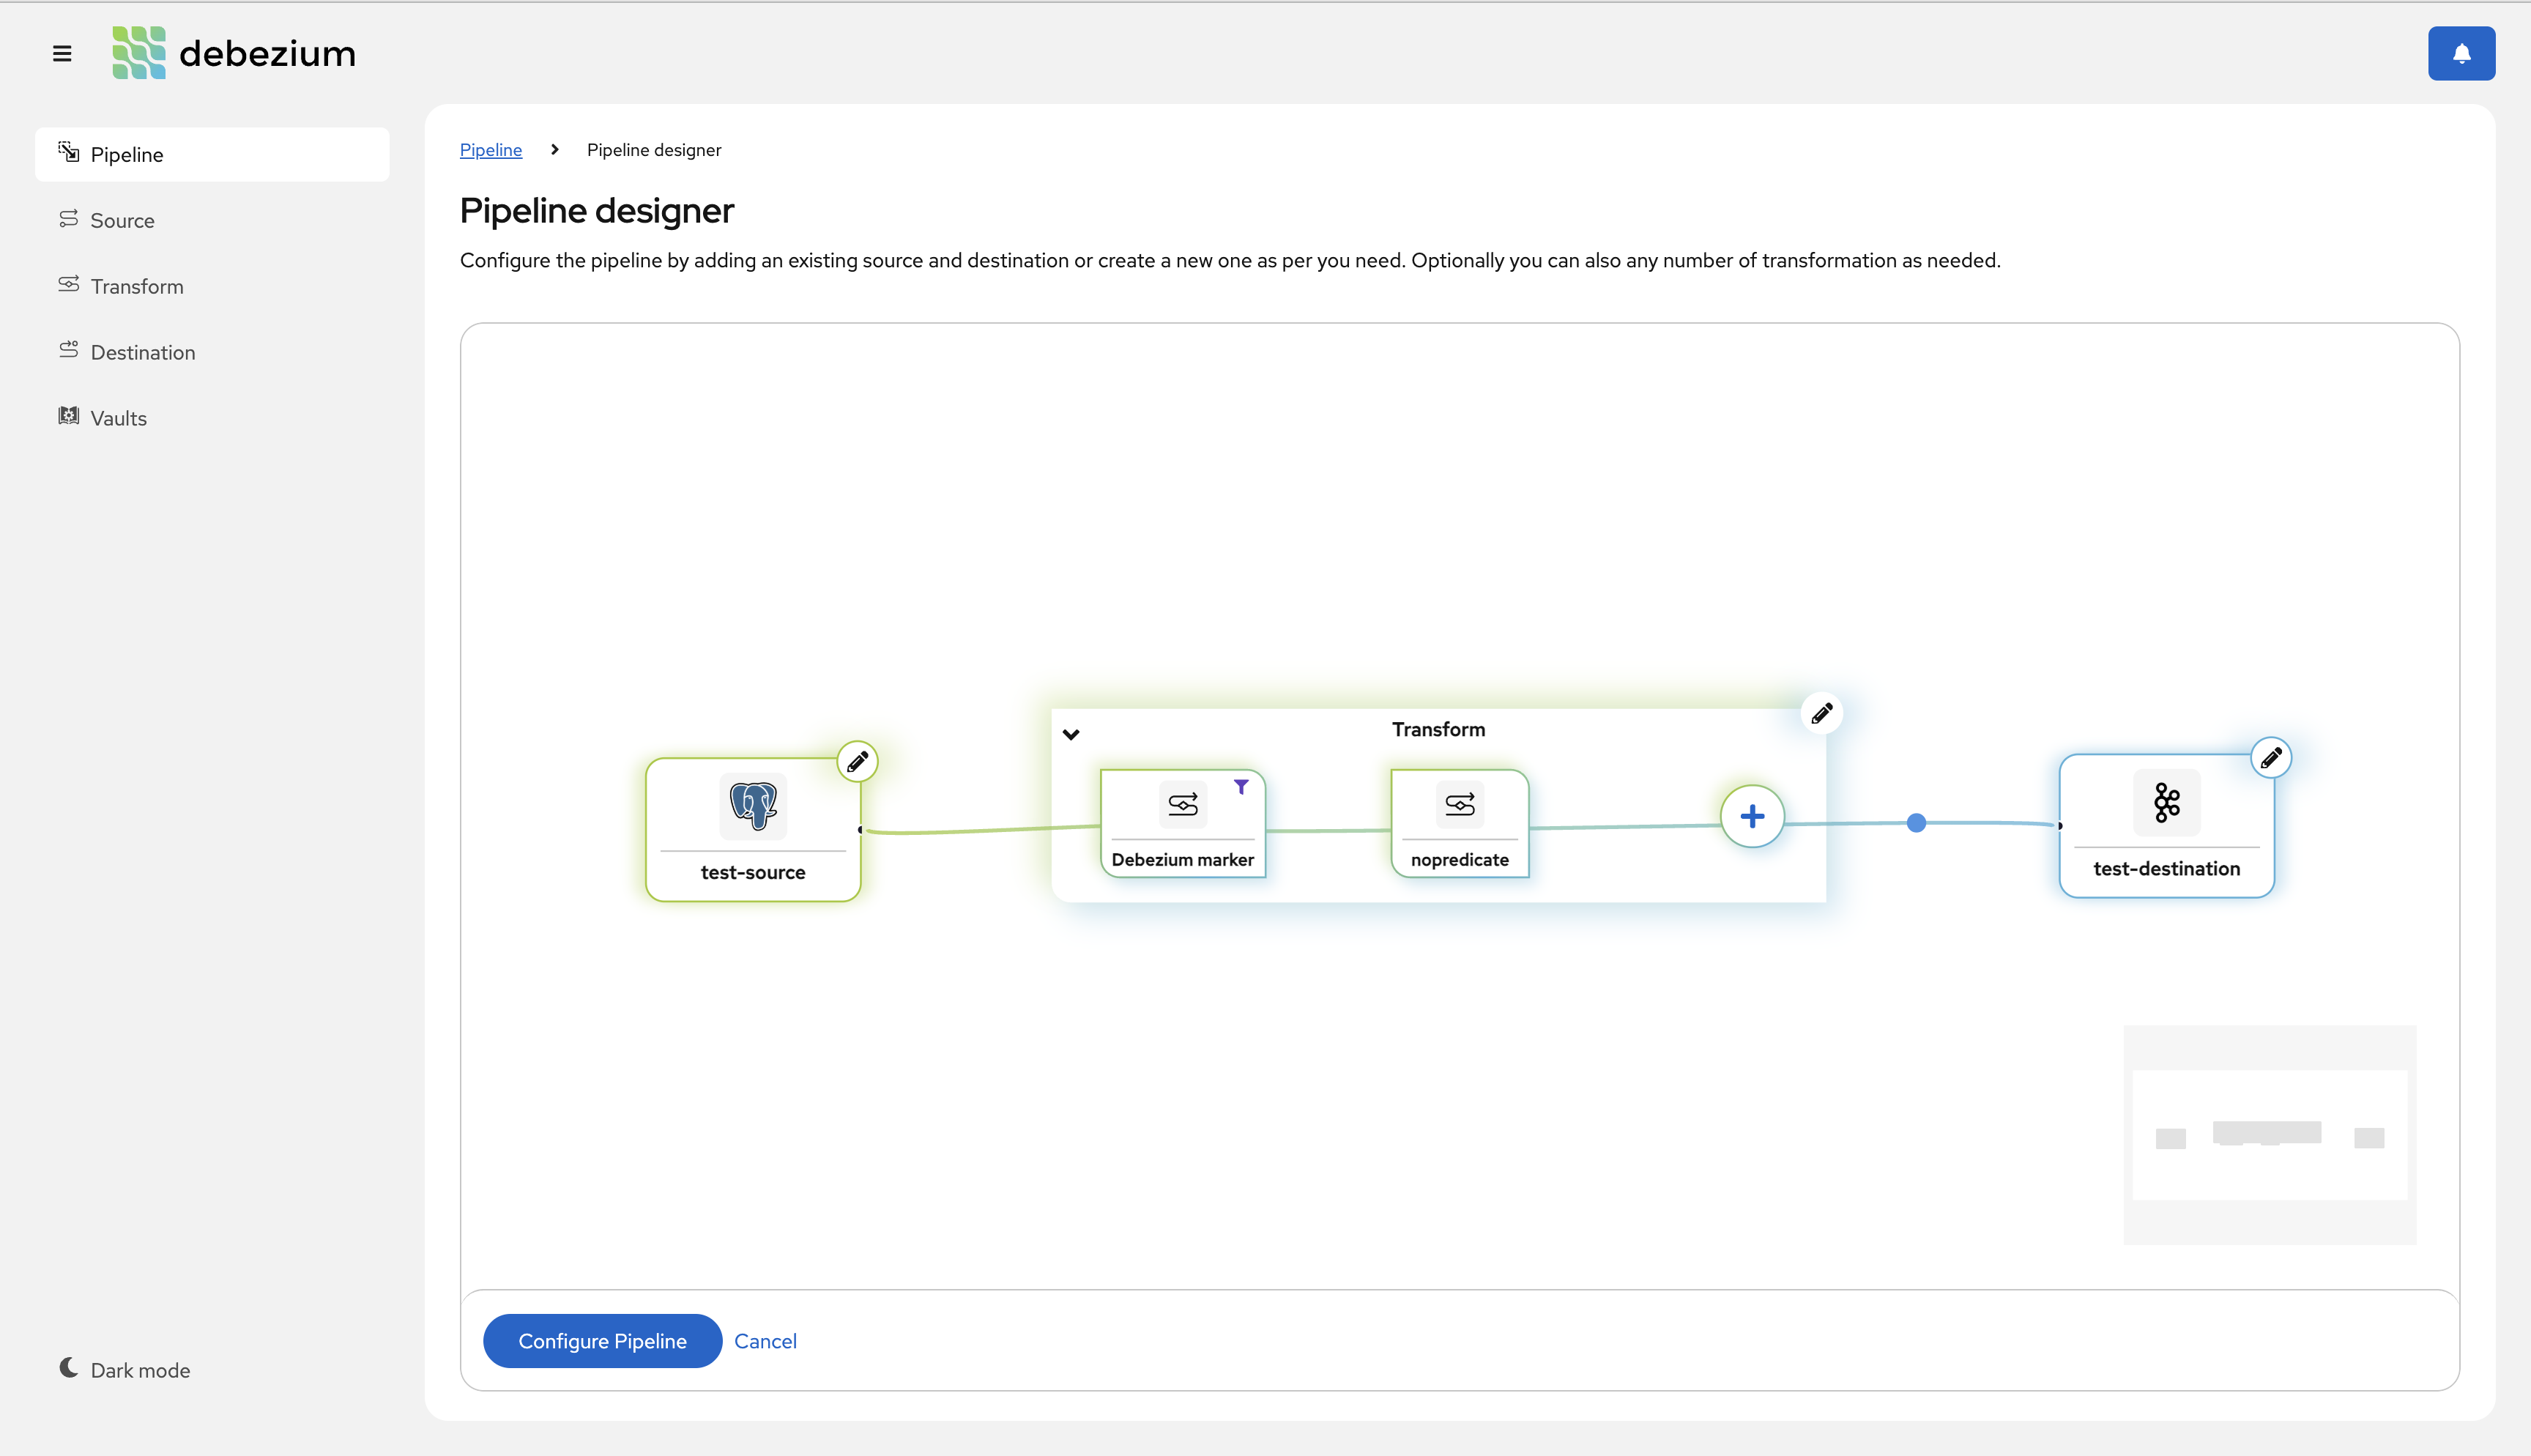
Task: Open the notifications bell
Action: point(2461,53)
